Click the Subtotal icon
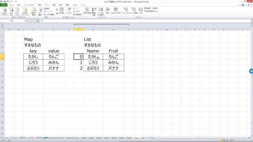 (x=141, y=11)
